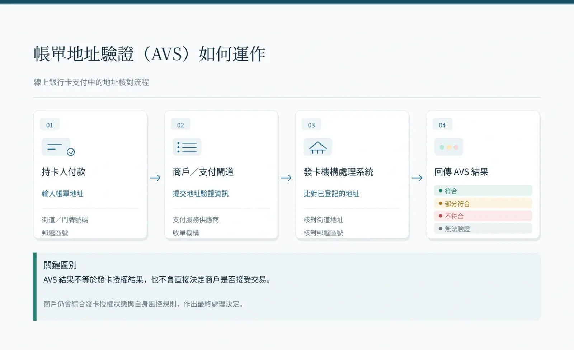Click the sentence starting 商戶仍會綜合發卡授權狀態
Image resolution: width=574 pixels, height=350 pixels.
(x=144, y=304)
